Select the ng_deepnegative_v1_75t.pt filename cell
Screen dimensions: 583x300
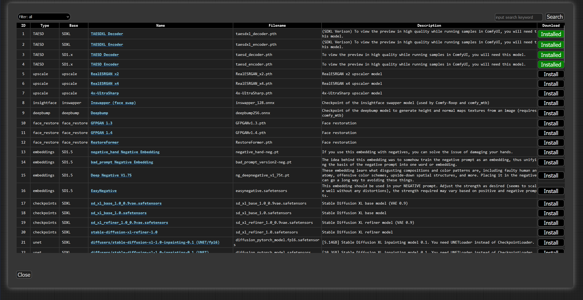[277, 175]
